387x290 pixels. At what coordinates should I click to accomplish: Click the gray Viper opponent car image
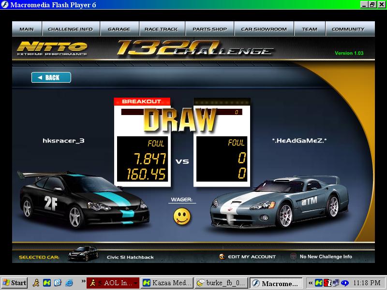coord(279,202)
